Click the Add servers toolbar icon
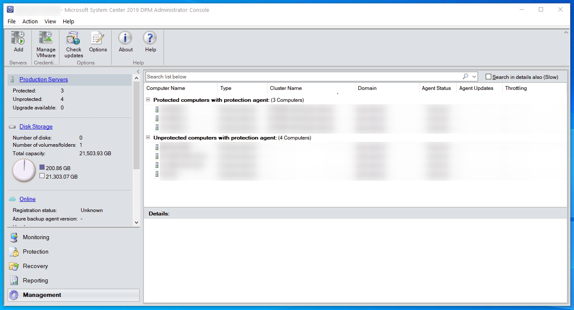This screenshot has width=574, height=310. click(18, 38)
